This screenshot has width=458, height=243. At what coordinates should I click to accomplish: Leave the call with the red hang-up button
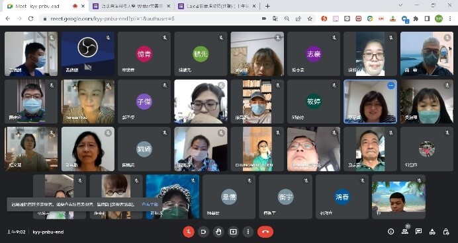tap(265, 232)
